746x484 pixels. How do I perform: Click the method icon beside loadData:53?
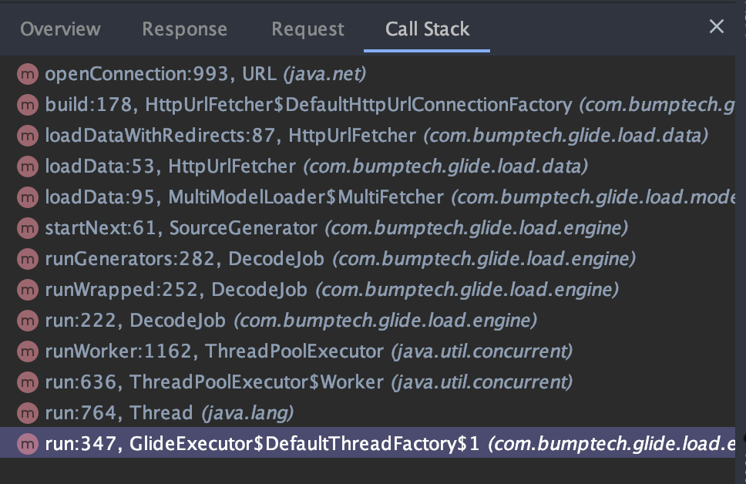[28, 166]
